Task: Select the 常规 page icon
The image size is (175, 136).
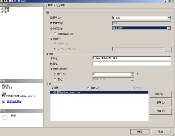Action: (2, 8)
